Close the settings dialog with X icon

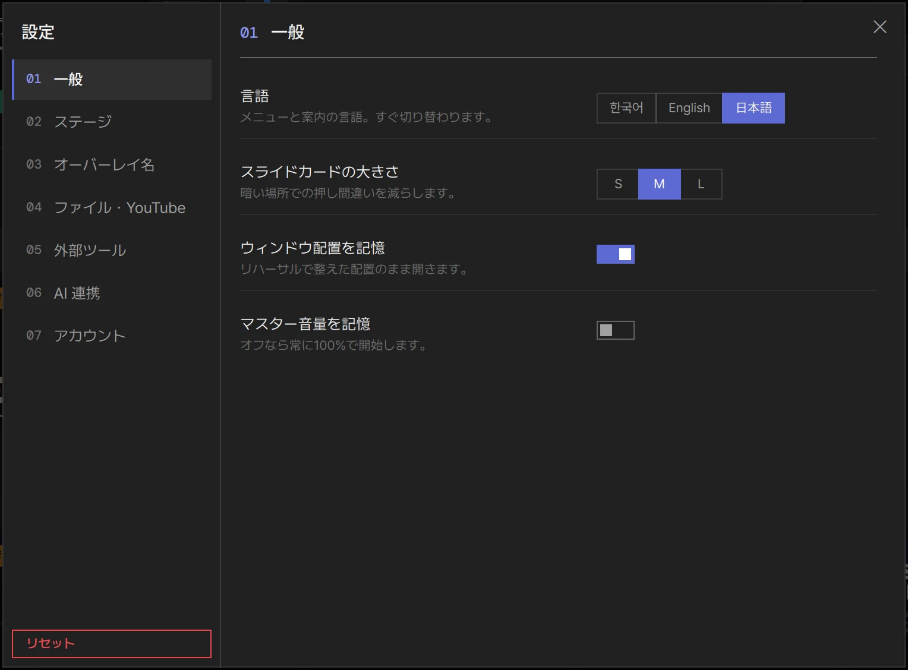880,27
